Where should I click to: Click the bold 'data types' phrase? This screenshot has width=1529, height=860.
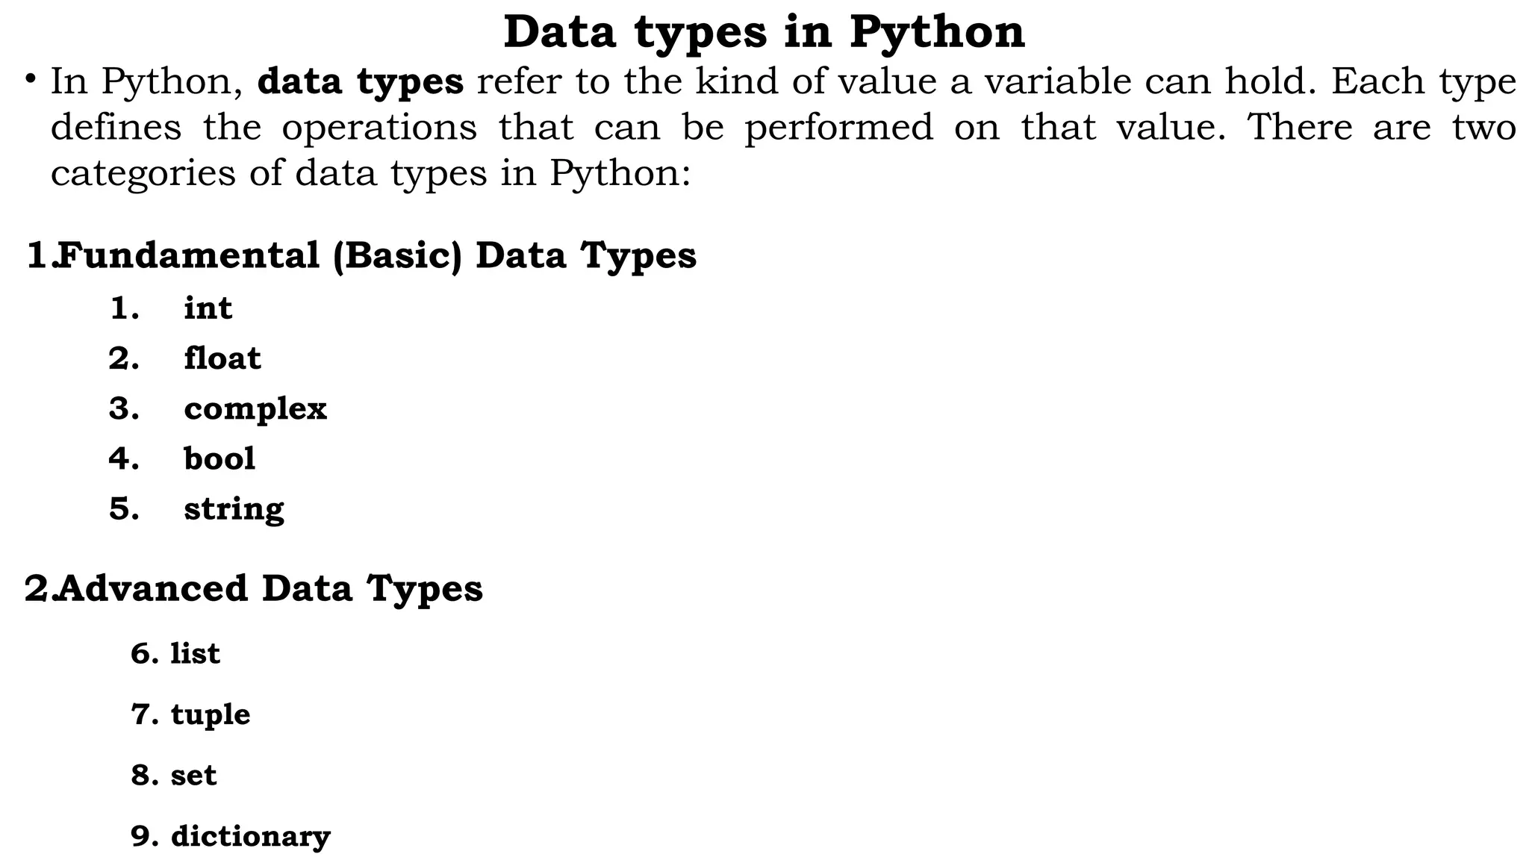[x=360, y=81]
